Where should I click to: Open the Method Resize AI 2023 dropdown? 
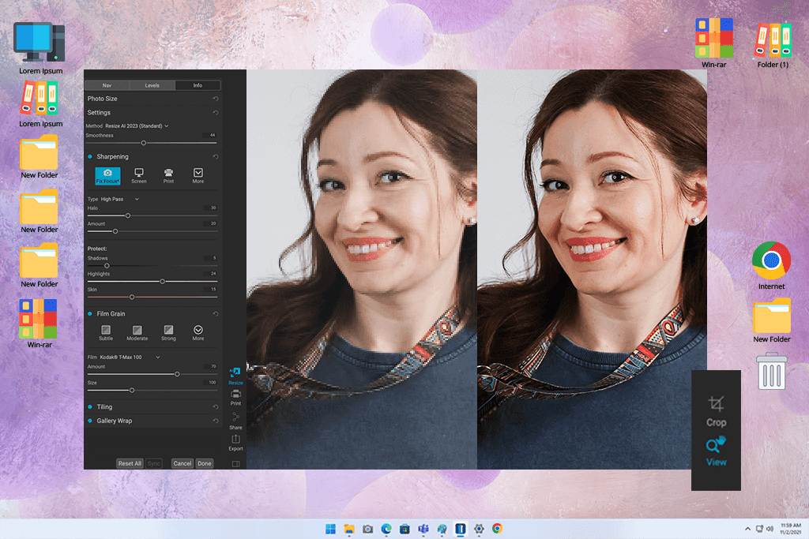[137, 125]
